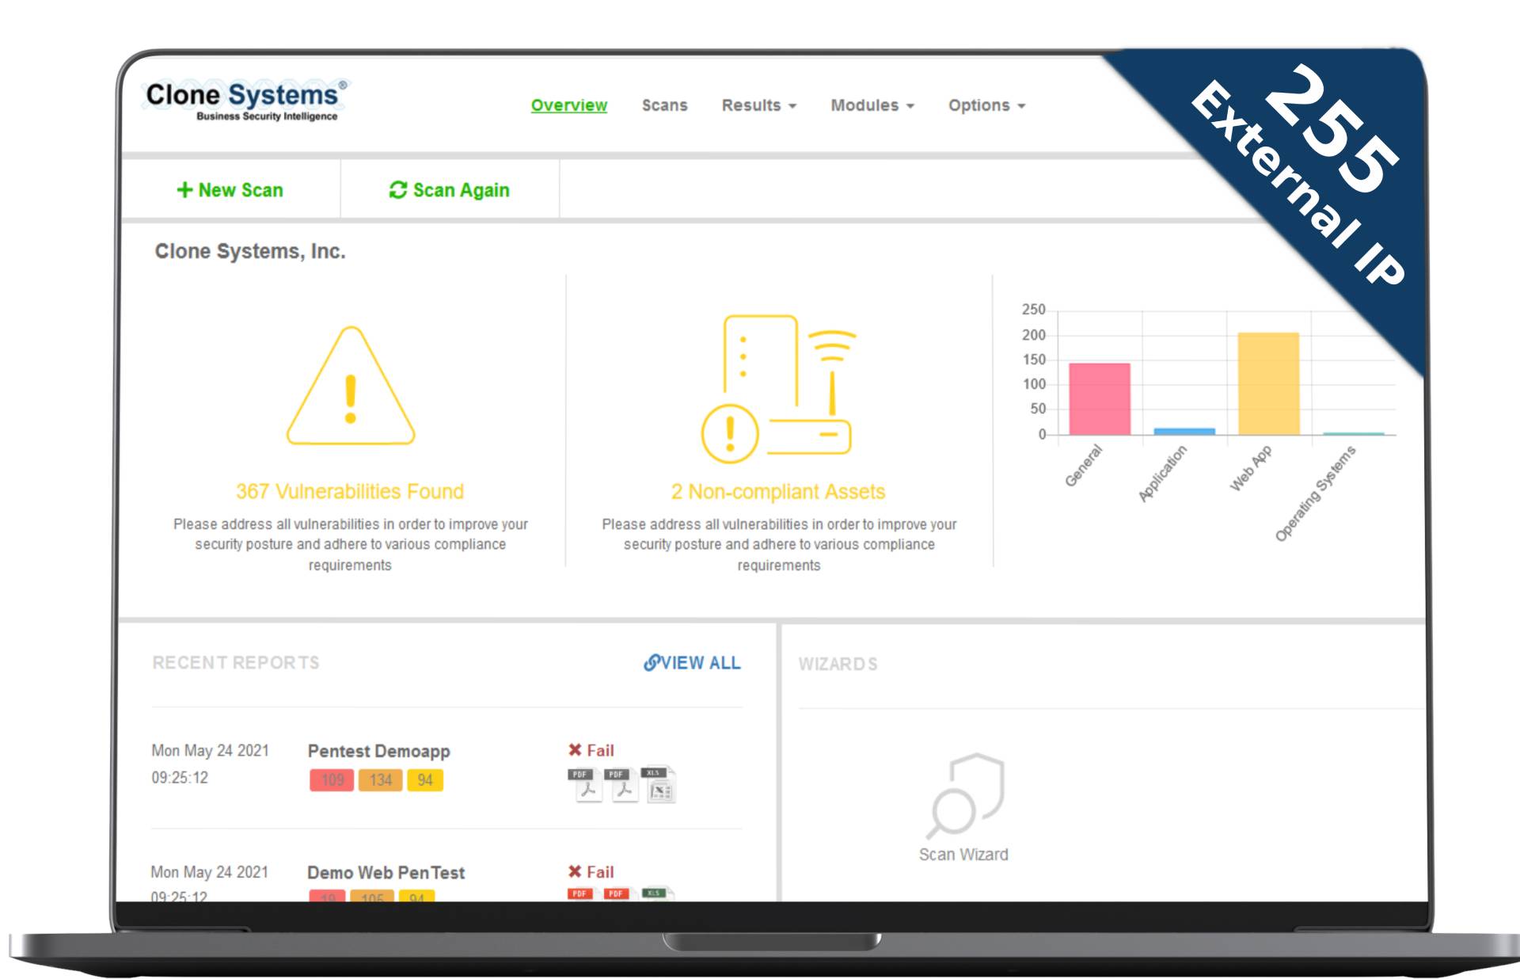
Task: Click orange 134 severity badge for Pentest Demoapp
Action: click(380, 780)
